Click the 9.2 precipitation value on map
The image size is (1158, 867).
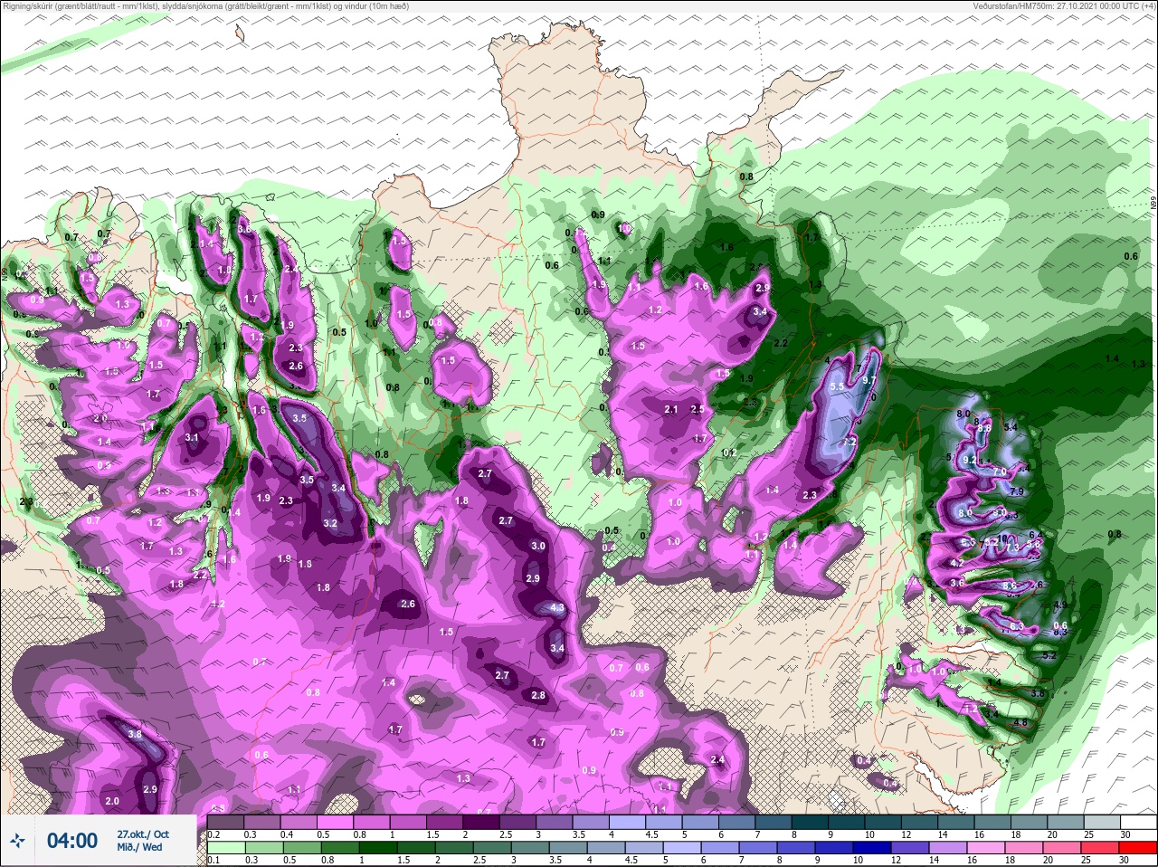click(971, 460)
